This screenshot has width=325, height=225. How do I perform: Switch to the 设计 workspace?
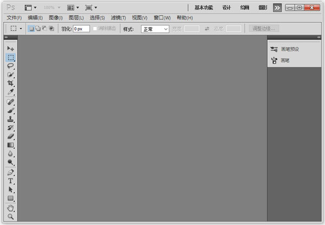226,8
